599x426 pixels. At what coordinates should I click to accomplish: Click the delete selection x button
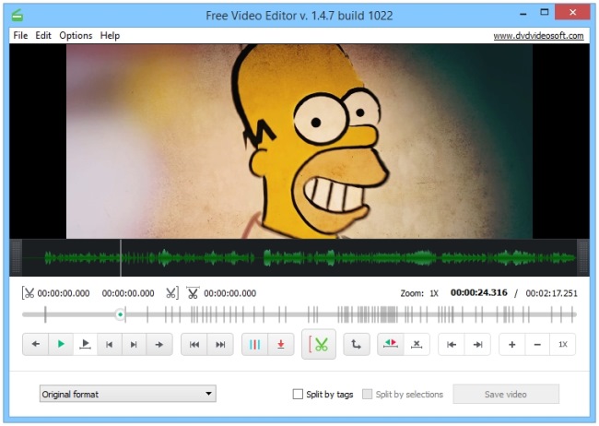click(417, 344)
